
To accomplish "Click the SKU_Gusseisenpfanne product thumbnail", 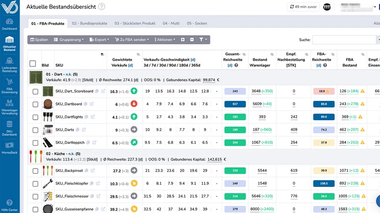I will coord(48,209).
